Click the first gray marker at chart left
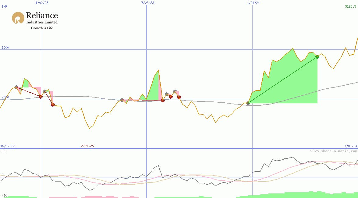The height and width of the screenshot is (198, 358). [16, 87]
